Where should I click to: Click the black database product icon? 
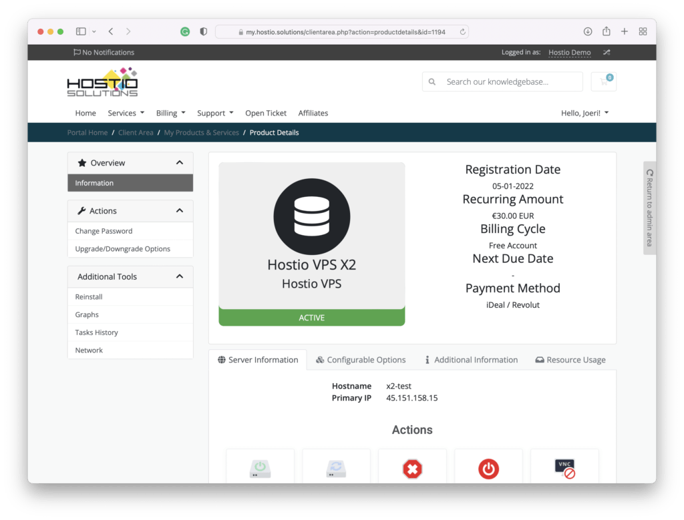coord(311,216)
